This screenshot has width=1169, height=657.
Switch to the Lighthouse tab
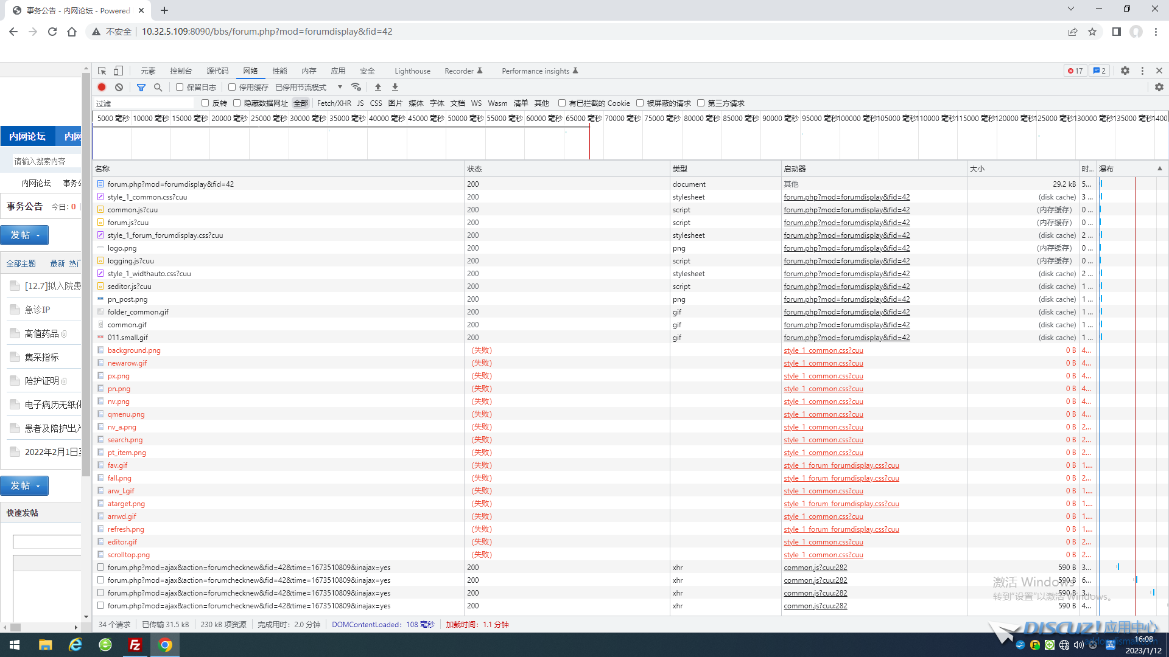coord(412,71)
